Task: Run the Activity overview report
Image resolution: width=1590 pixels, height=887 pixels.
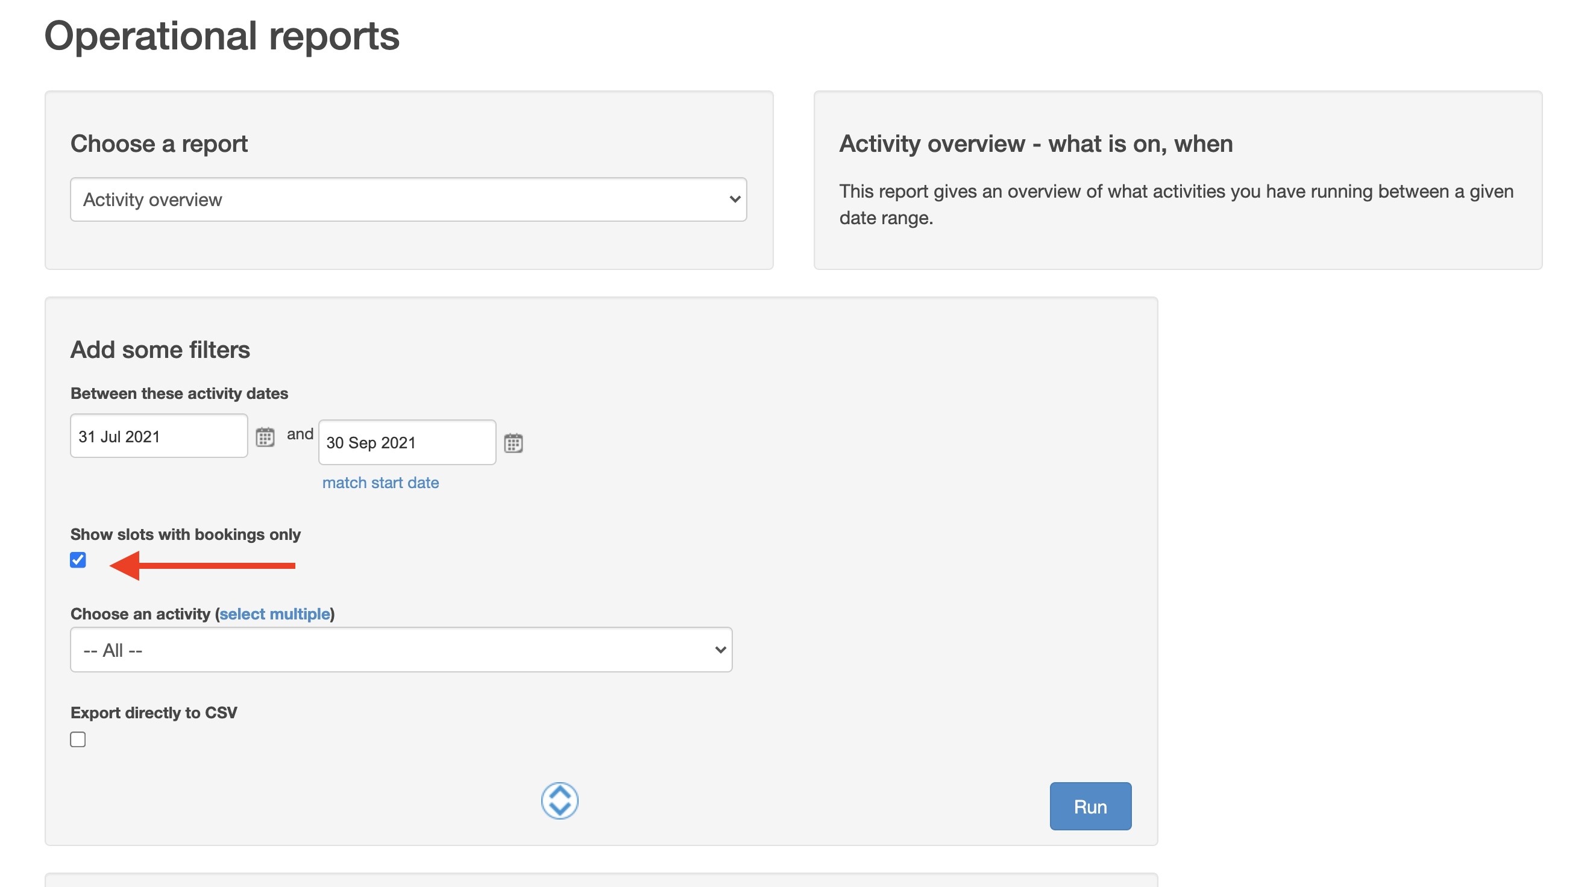Action: [1091, 806]
